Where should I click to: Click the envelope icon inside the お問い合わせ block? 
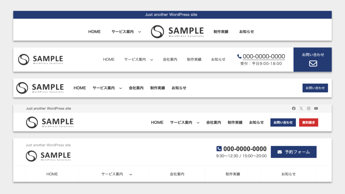point(312,64)
